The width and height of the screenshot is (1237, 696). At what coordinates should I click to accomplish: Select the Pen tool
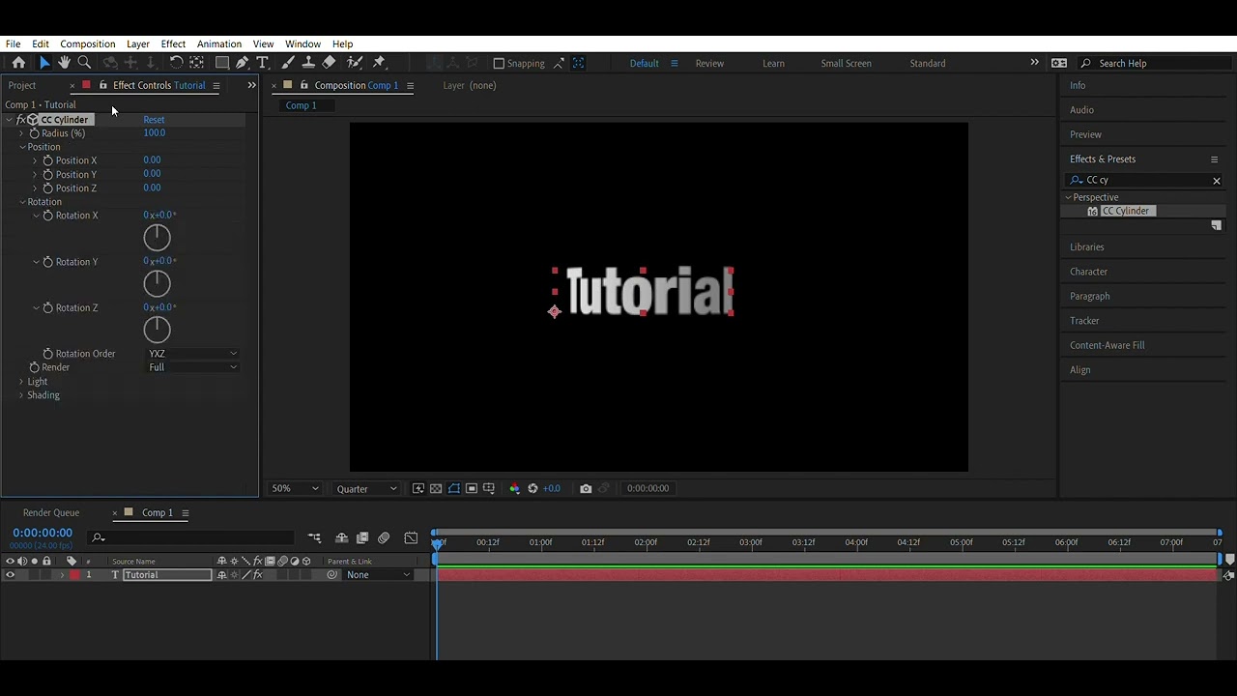pyautogui.click(x=242, y=63)
